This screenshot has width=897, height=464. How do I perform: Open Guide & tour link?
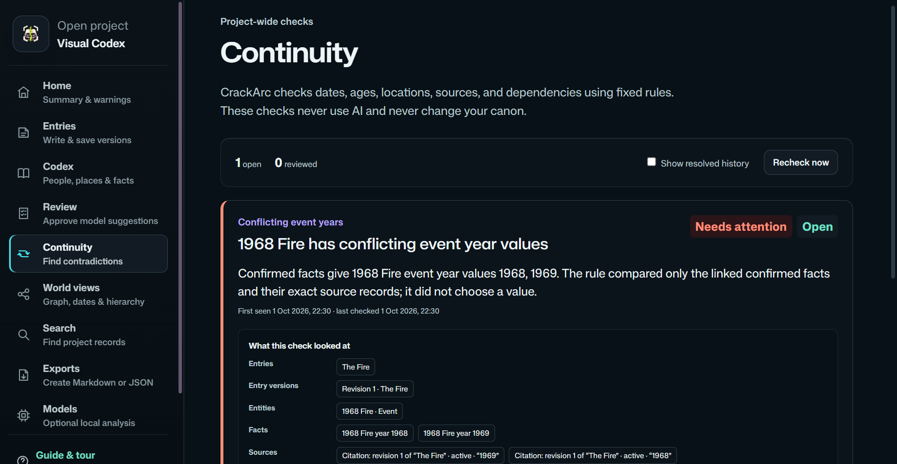click(65, 455)
